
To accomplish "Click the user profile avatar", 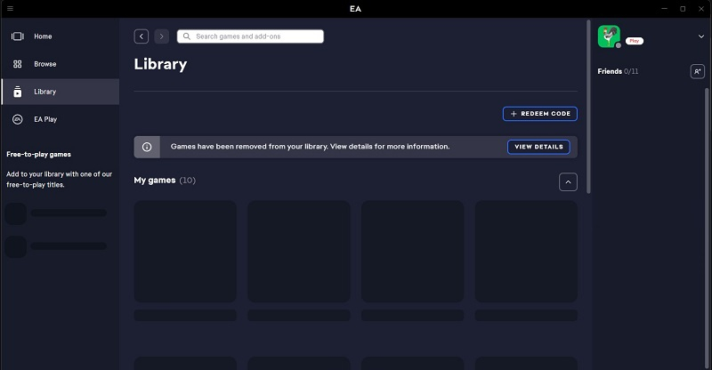I will (609, 36).
